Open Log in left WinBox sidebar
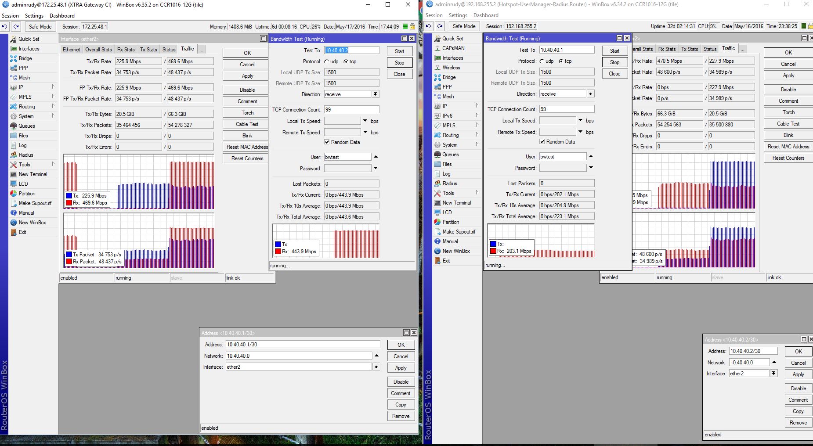The image size is (813, 446). click(22, 145)
